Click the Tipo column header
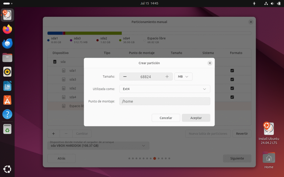 tap(107, 53)
